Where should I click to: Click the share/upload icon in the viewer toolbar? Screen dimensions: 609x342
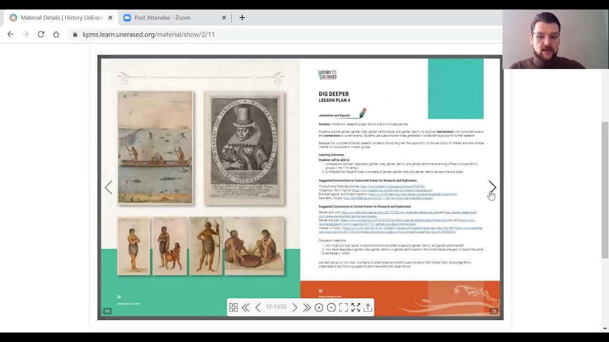(x=368, y=308)
